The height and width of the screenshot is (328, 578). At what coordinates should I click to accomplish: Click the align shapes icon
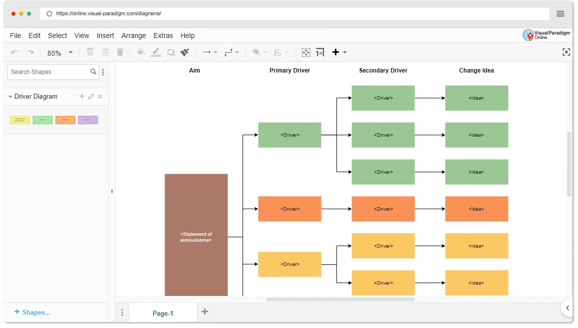click(278, 52)
